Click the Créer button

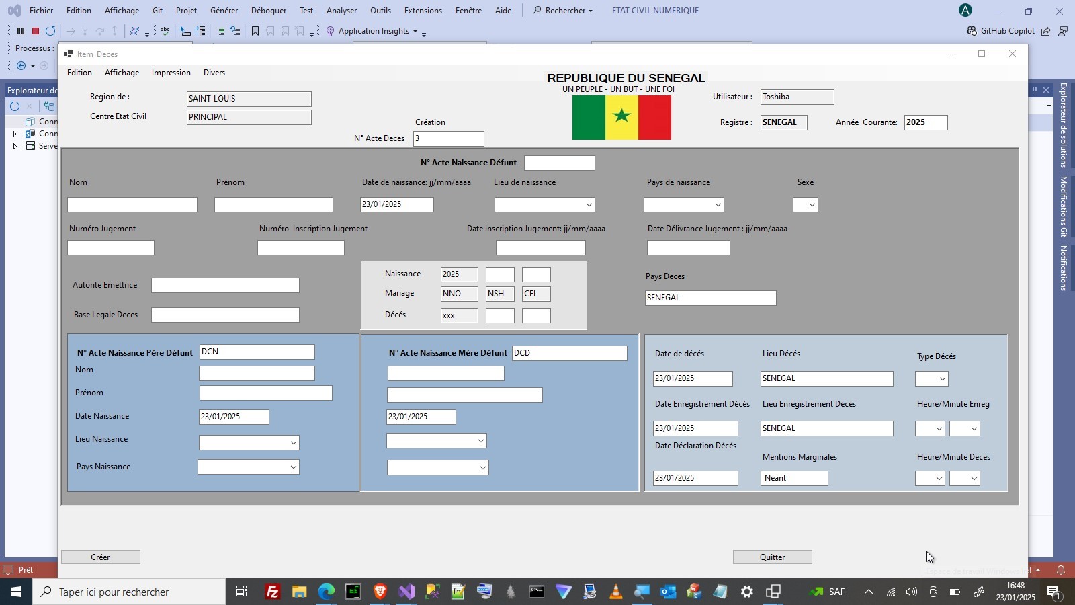101,557
